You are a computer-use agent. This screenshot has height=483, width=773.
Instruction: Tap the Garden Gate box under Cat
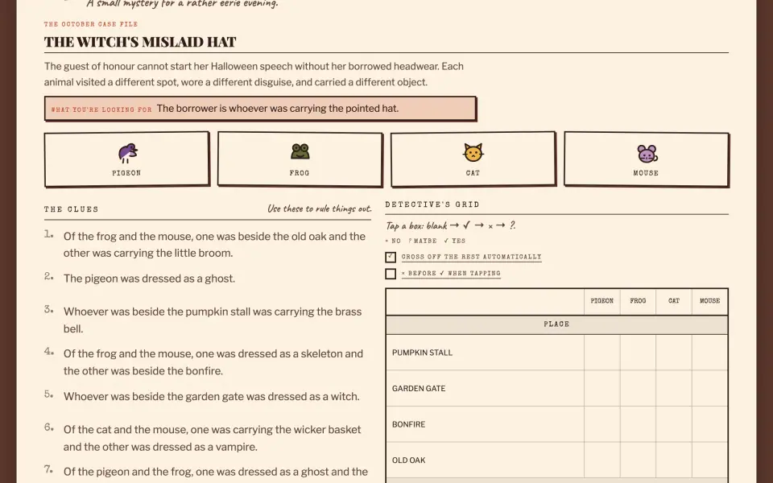674,388
